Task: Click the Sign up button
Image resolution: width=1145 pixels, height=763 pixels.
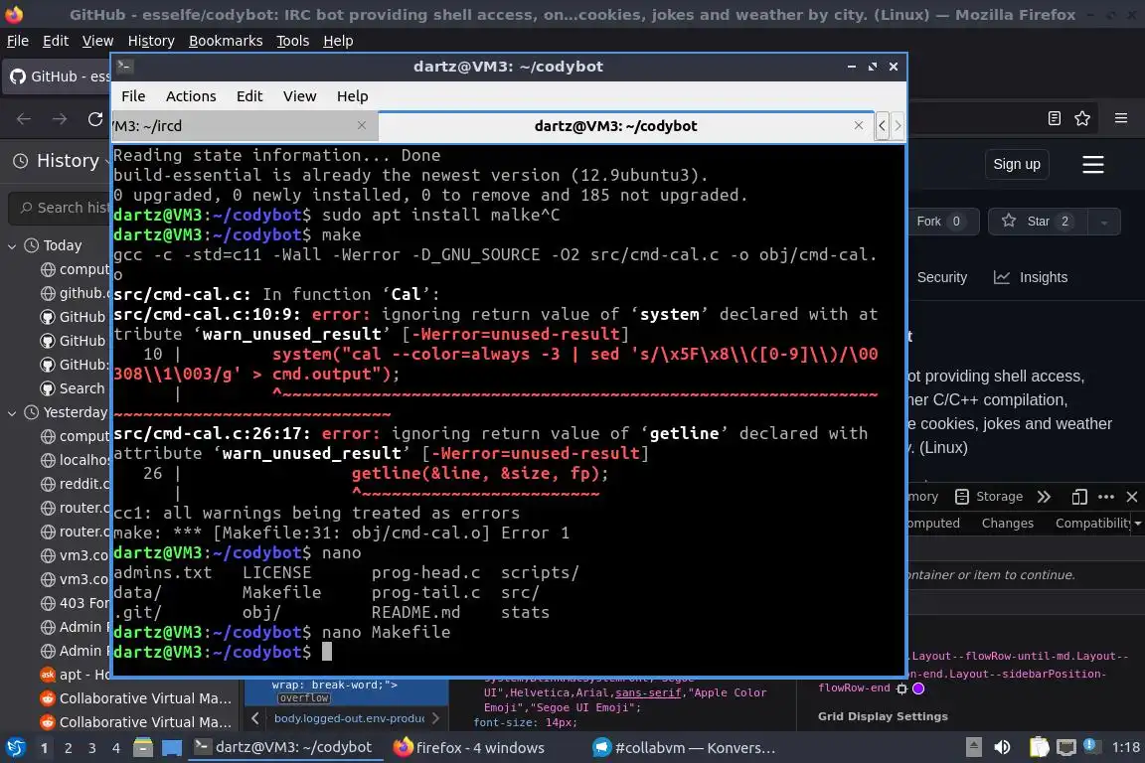Action: 1017,164
